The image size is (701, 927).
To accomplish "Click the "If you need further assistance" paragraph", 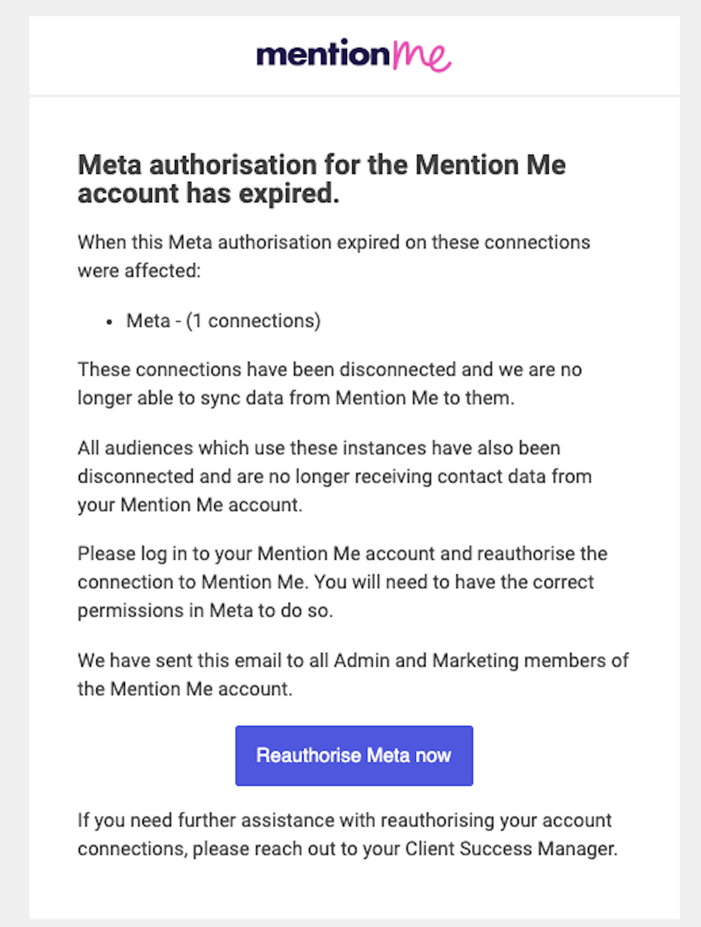I will (x=348, y=834).
